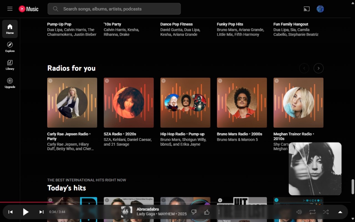The height and width of the screenshot is (222, 355).
Task: Open Dance Pop Fitness playlist link
Action: click(x=176, y=24)
